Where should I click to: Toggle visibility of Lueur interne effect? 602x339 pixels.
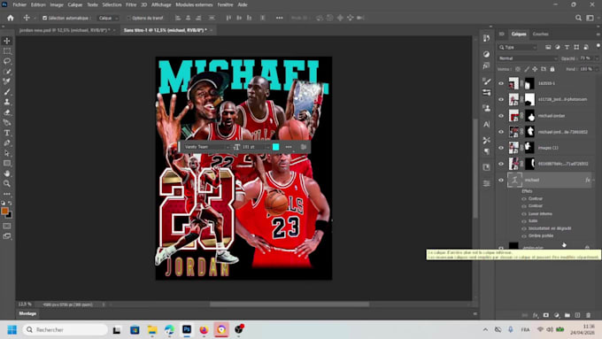tap(524, 214)
